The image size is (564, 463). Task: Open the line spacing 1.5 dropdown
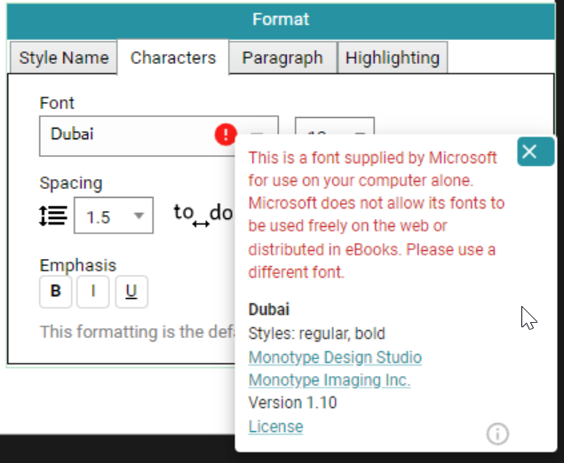tap(114, 216)
